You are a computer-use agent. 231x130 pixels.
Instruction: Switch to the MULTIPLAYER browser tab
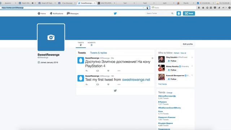coord(106,3)
